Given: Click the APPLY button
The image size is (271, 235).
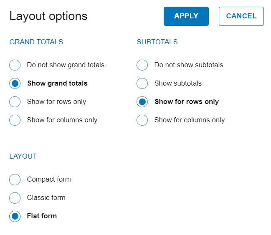Looking at the screenshot, I should click(186, 16).
